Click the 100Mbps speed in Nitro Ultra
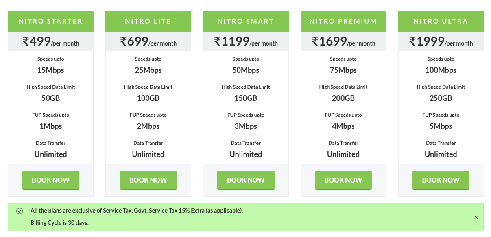The height and width of the screenshot is (237, 491). 441,70
